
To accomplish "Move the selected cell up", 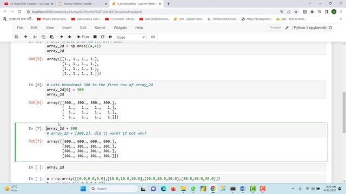I will (x=62, y=37).
